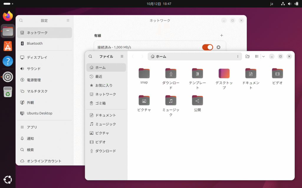302x188 pixels.
Task: Expand the view options dropdown arrow
Action: (263, 56)
